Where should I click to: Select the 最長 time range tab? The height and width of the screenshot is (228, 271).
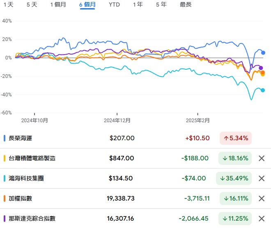pos(186,5)
